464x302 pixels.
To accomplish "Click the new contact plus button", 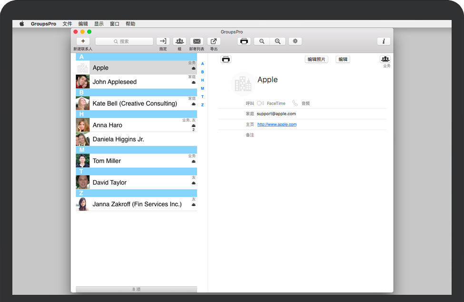I will tap(83, 41).
